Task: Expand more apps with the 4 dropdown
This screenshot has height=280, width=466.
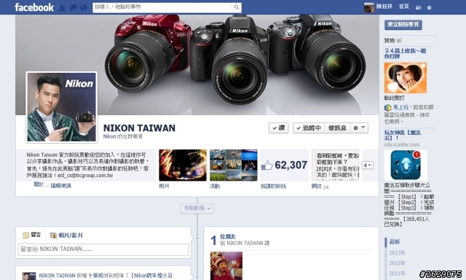Action: pyautogui.click(x=368, y=165)
